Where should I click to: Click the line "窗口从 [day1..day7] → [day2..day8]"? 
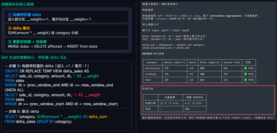pos(166,30)
